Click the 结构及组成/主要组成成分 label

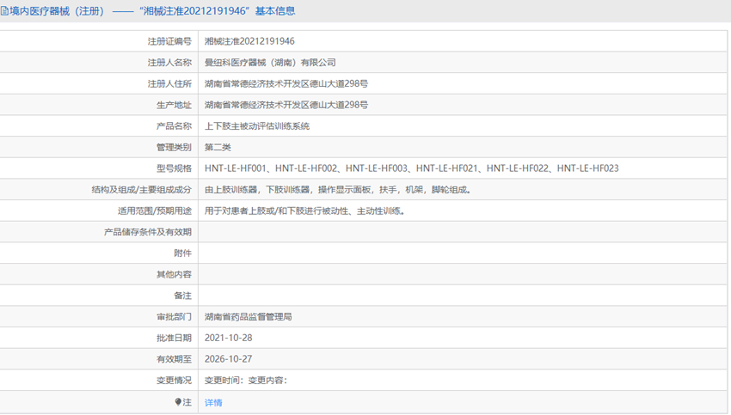coord(141,190)
